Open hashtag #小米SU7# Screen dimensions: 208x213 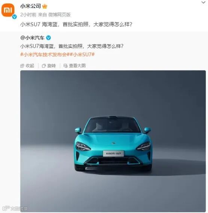83,54
